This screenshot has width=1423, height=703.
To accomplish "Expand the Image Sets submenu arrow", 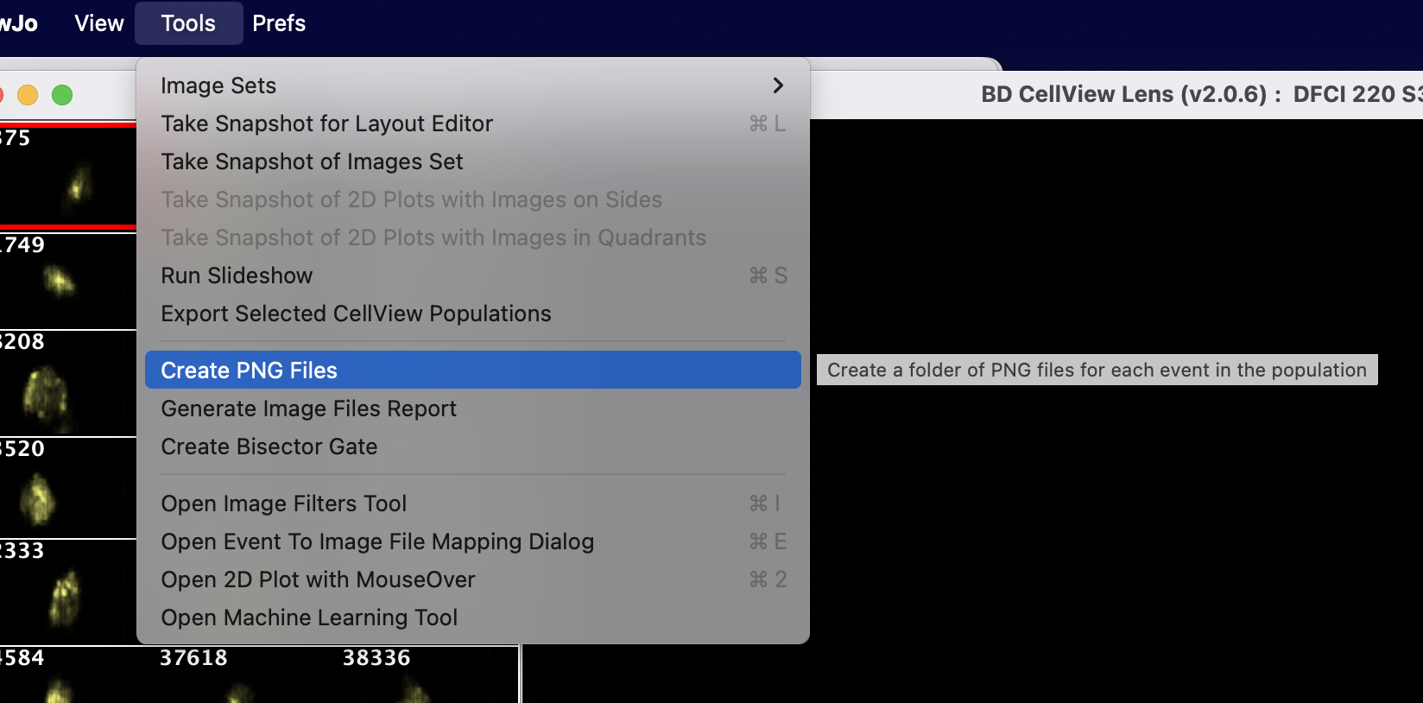I will [x=777, y=85].
